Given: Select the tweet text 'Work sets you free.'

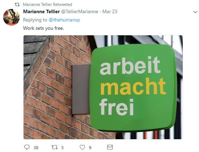Looking at the screenshot, I should (x=43, y=28).
